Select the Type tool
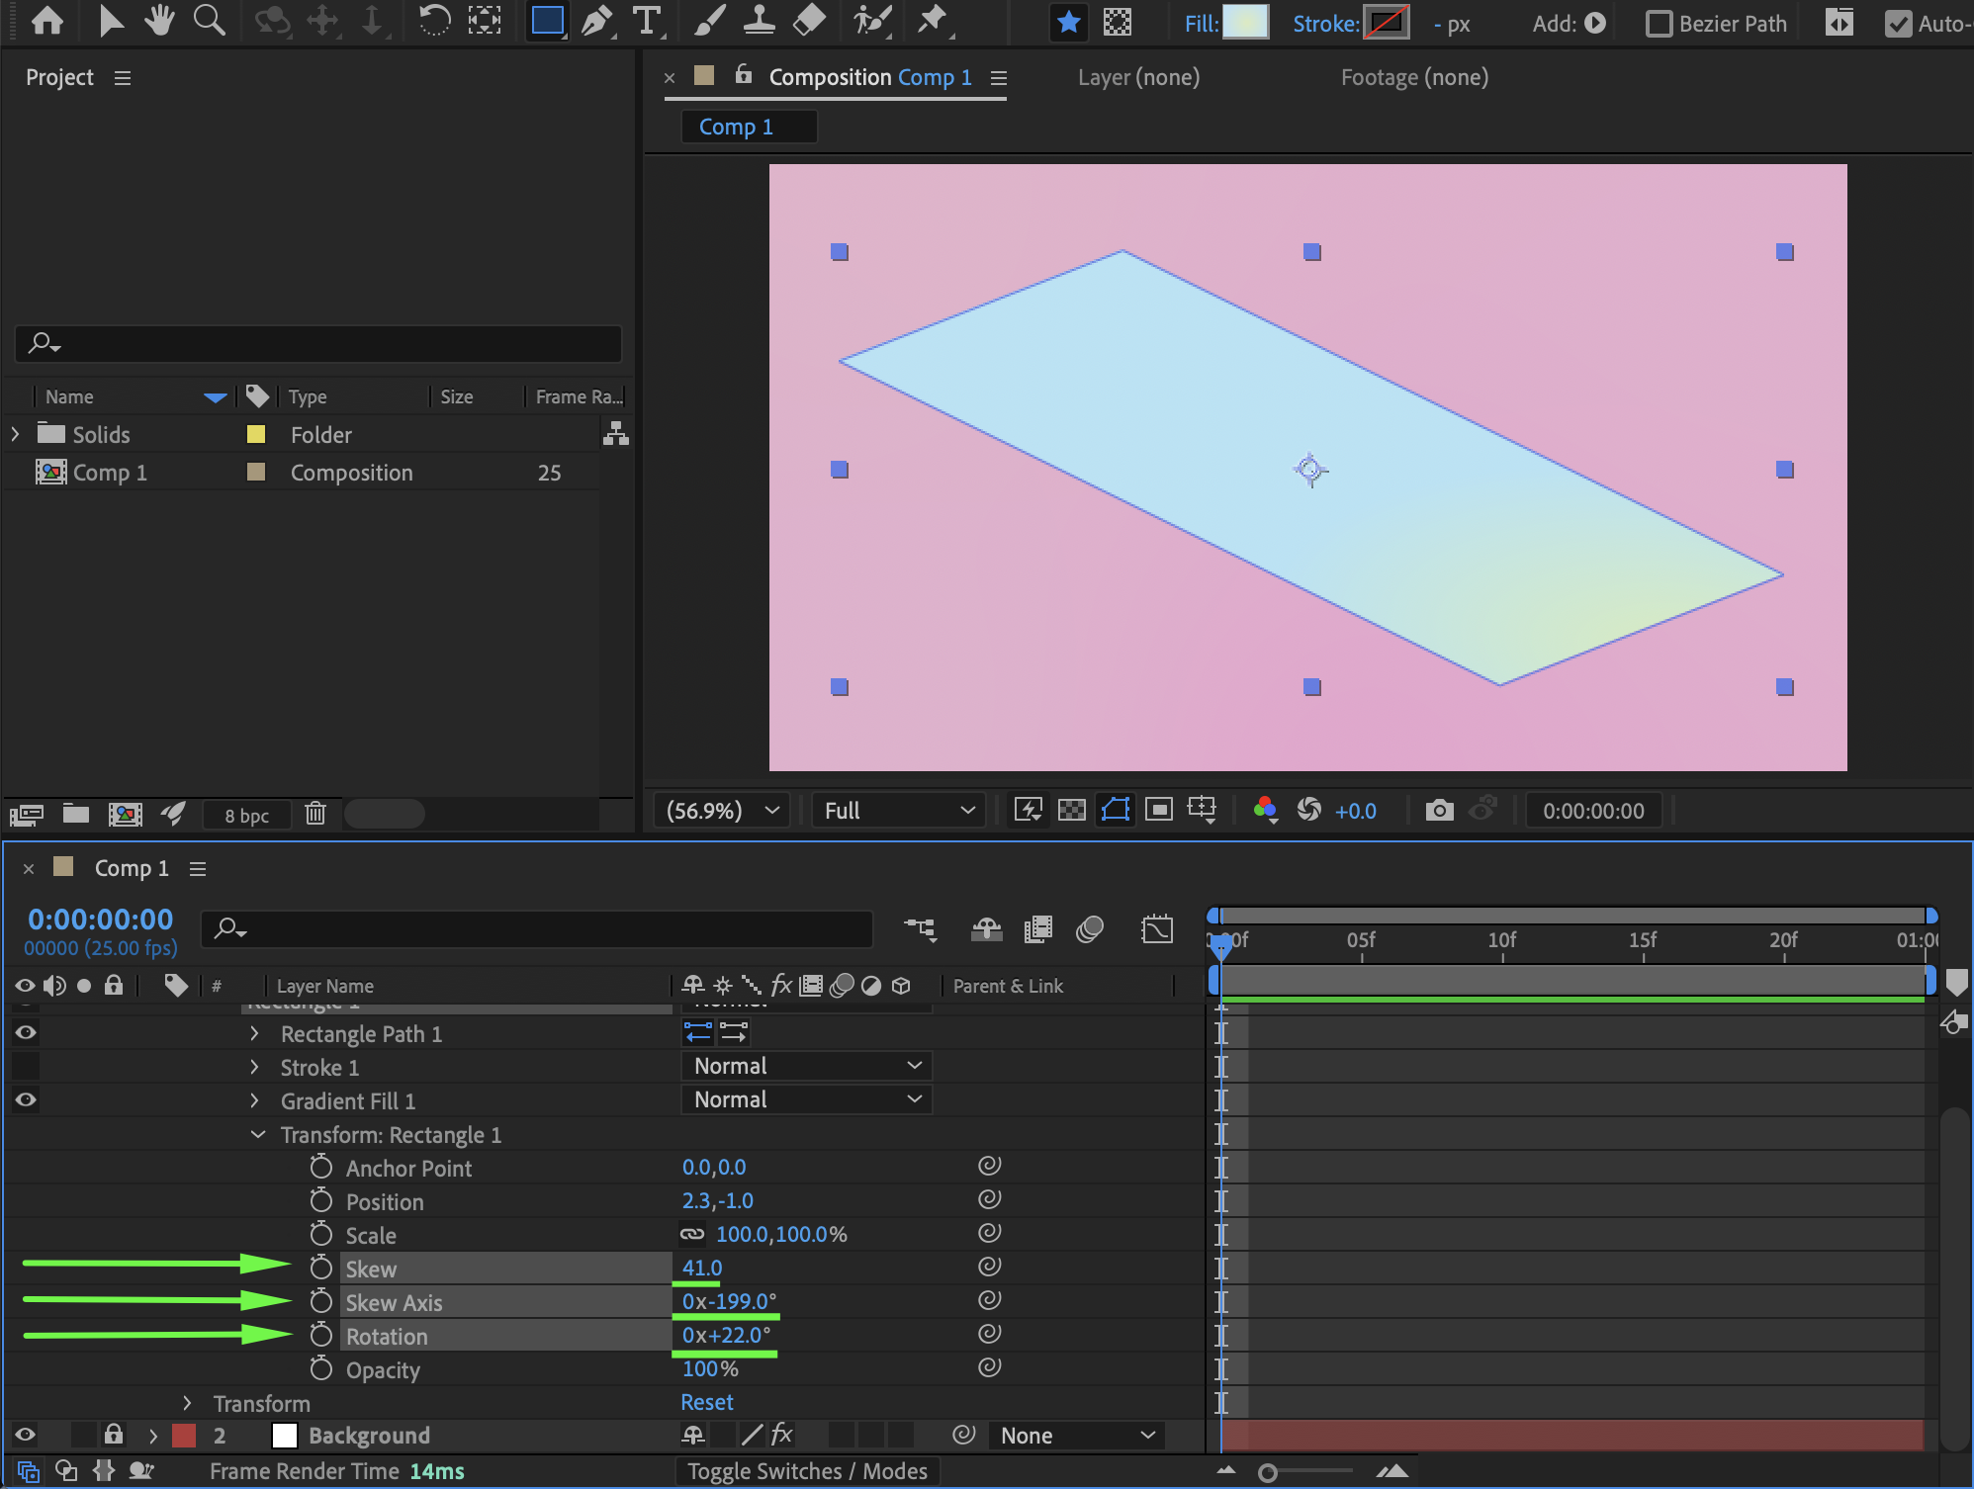The image size is (1974, 1489). coord(647,21)
